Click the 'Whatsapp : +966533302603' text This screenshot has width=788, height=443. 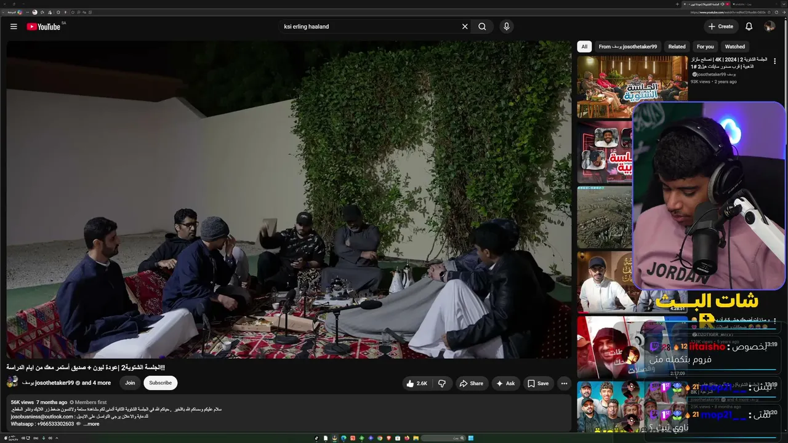(x=42, y=424)
